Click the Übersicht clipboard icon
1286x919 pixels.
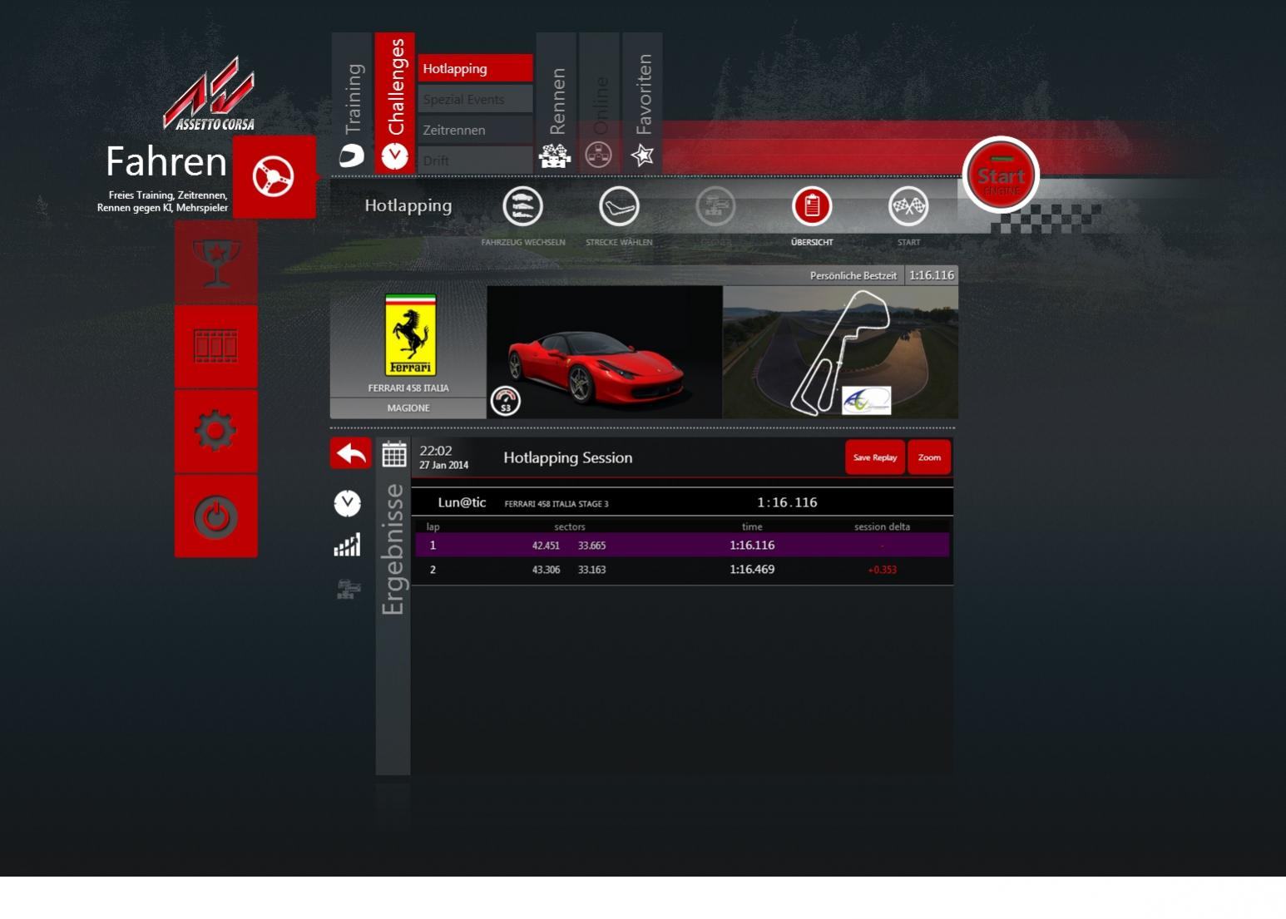pos(812,206)
